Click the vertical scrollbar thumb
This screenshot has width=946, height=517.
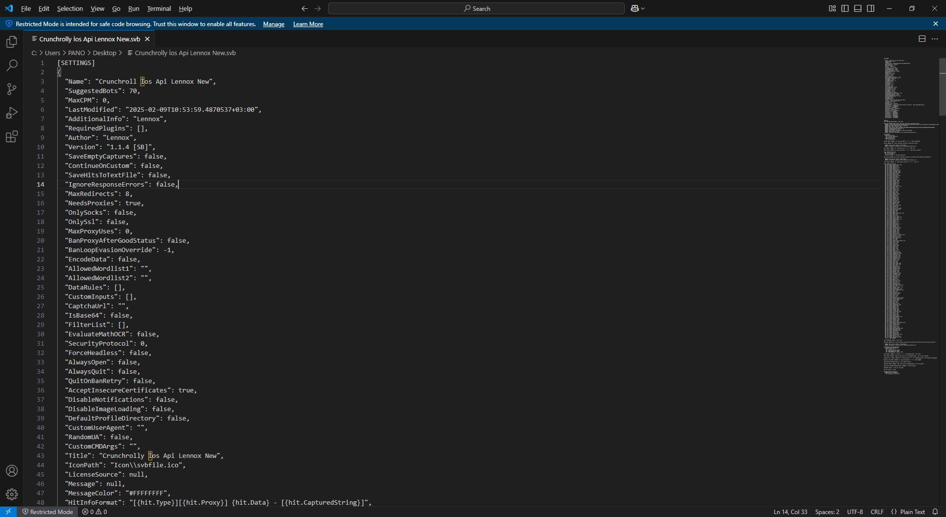[x=942, y=87]
